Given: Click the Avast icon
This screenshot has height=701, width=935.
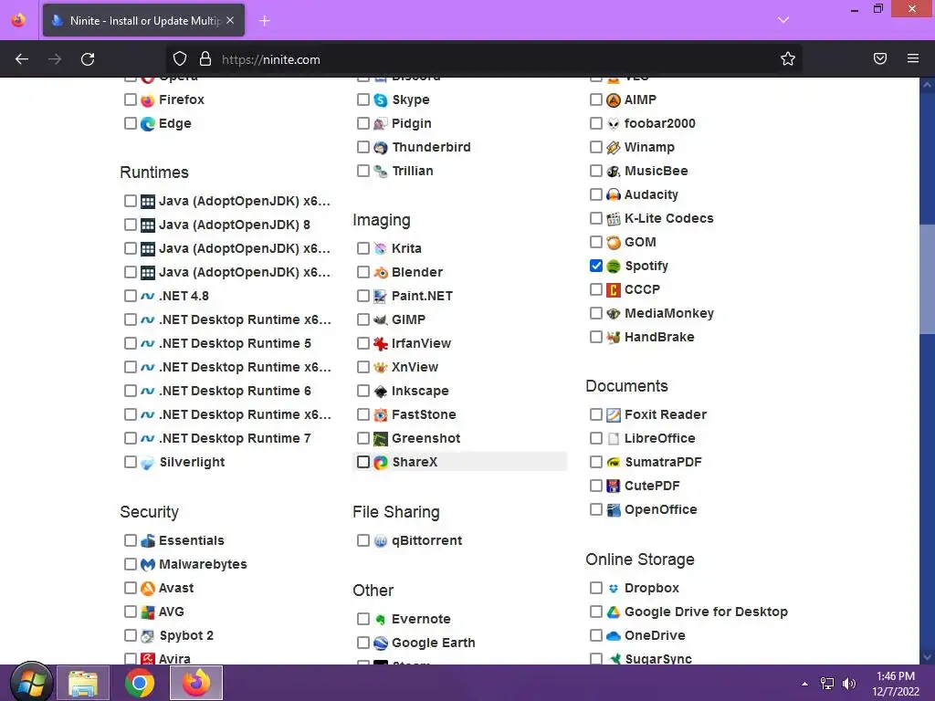Looking at the screenshot, I should point(147,589).
